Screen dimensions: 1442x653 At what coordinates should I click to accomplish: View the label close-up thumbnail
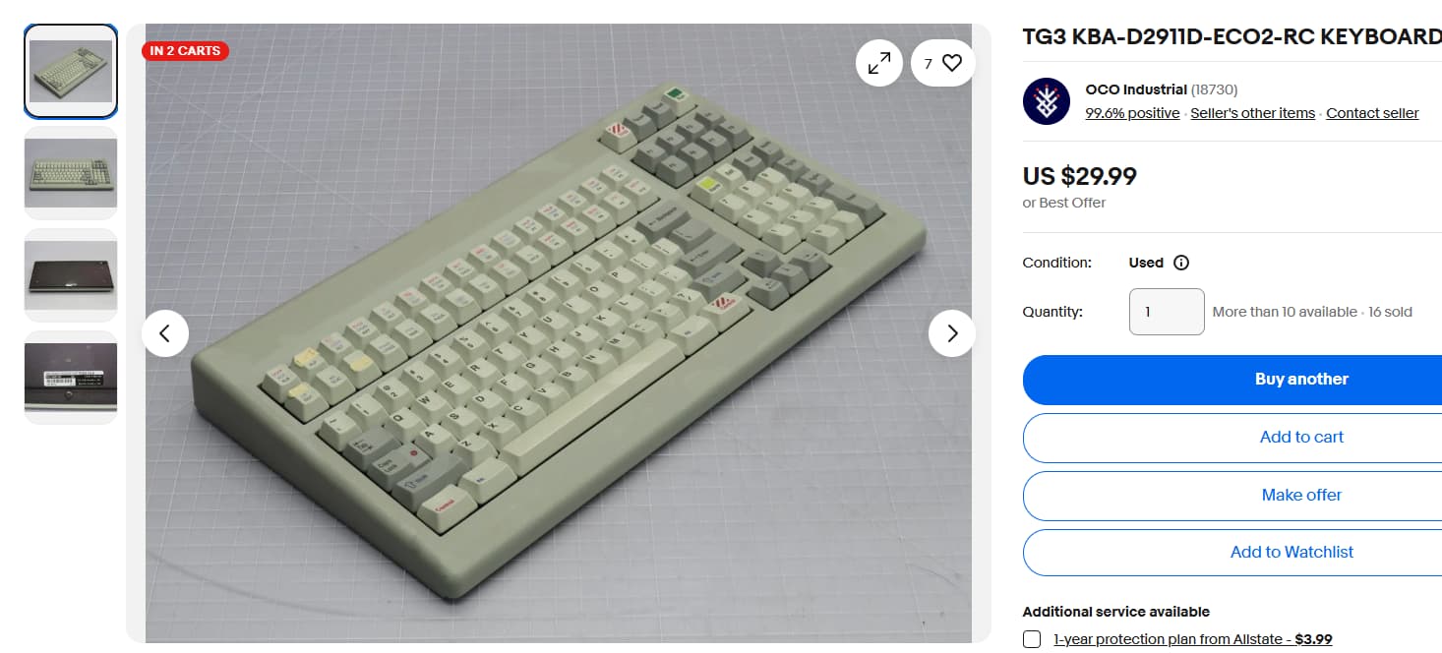pos(71,378)
